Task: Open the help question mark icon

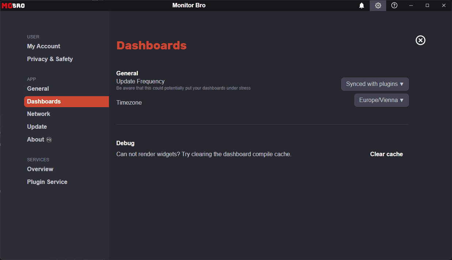Action: point(394,5)
